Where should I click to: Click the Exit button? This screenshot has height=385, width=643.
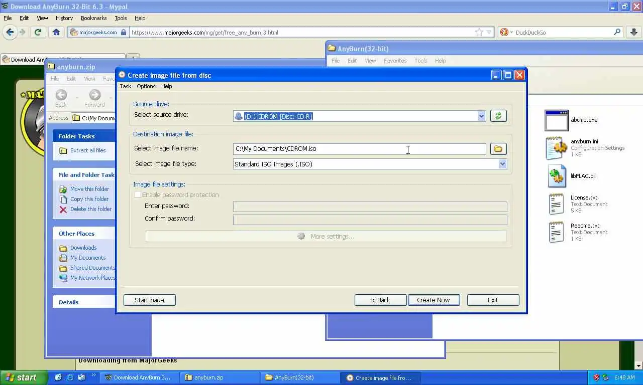(493, 300)
